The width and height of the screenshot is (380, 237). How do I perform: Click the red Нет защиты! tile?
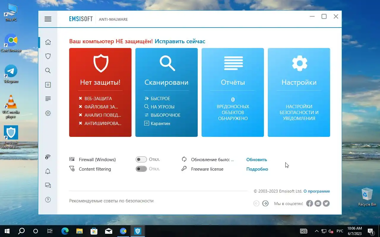tap(100, 92)
